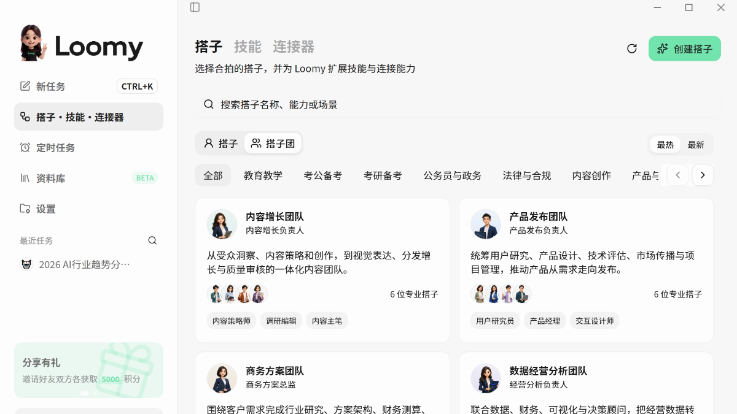737x414 pixels.
Task: Click the BETA badge on 资料库
Action: click(145, 178)
